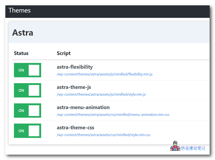Click the white handle of astra-flexibility switch
Image resolution: width=215 pixels, height=160 pixels.
point(34,70)
